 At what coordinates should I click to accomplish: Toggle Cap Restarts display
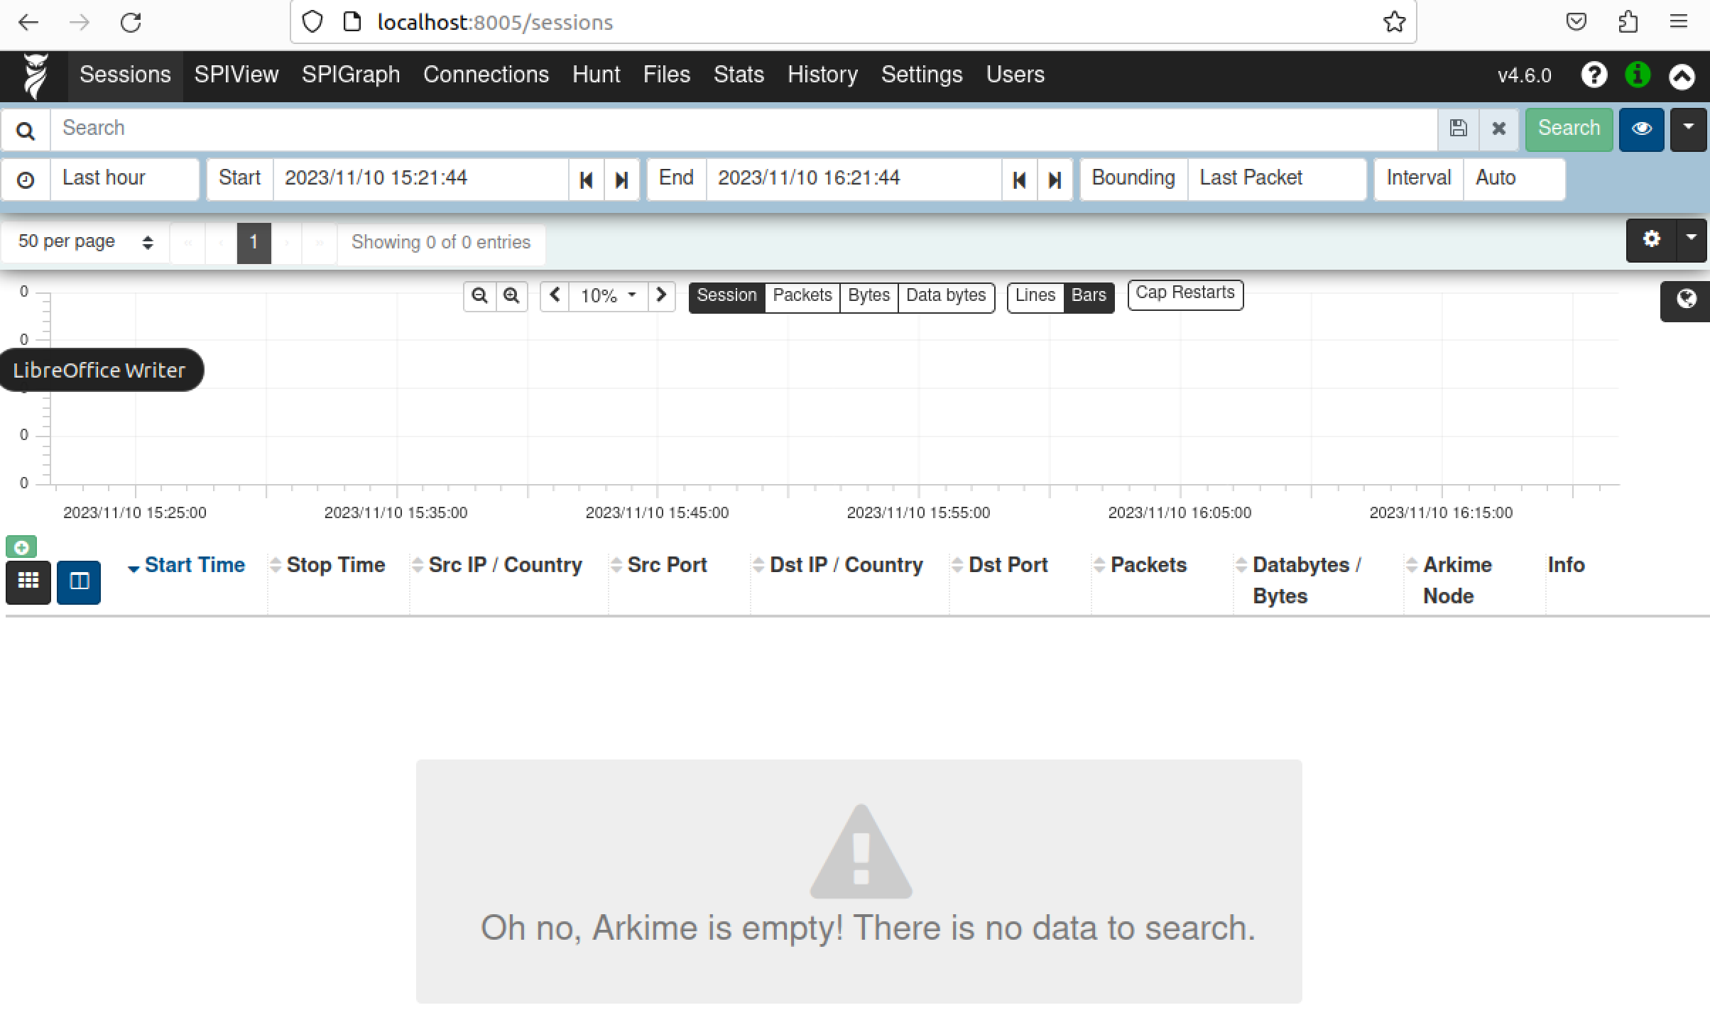[1185, 293]
